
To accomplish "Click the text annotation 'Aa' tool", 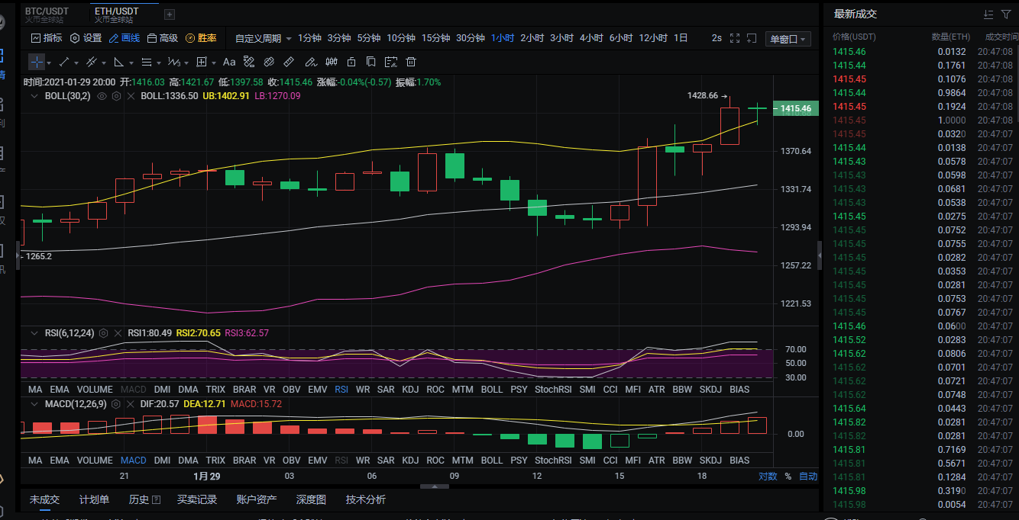I will 229,62.
